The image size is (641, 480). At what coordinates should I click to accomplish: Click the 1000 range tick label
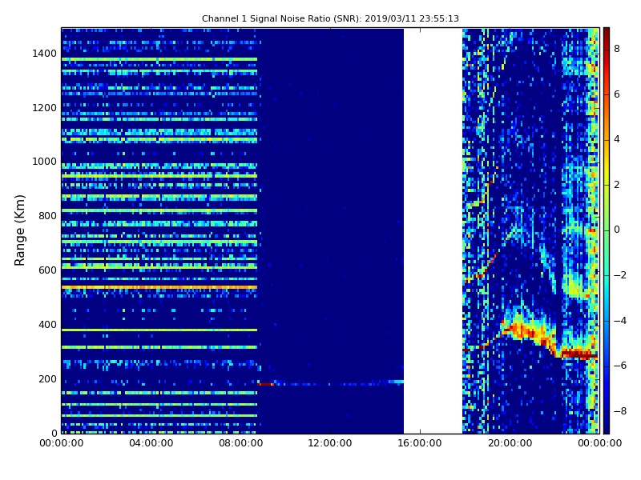(x=45, y=162)
